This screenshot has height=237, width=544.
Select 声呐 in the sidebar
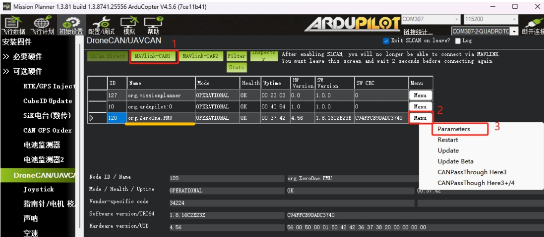[31, 219]
